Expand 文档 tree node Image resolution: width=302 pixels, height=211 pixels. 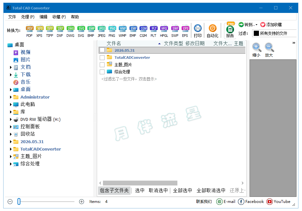pyautogui.click(x=11, y=67)
